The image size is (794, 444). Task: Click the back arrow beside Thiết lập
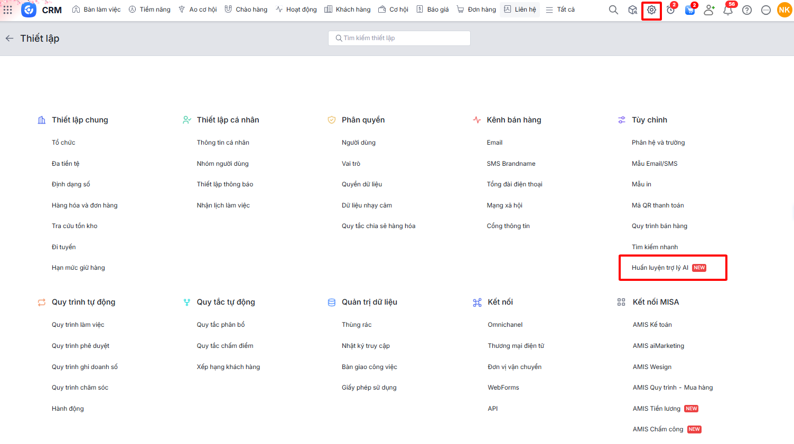coord(9,39)
